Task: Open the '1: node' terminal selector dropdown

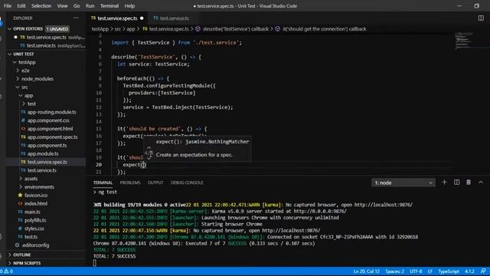Action: [x=403, y=182]
